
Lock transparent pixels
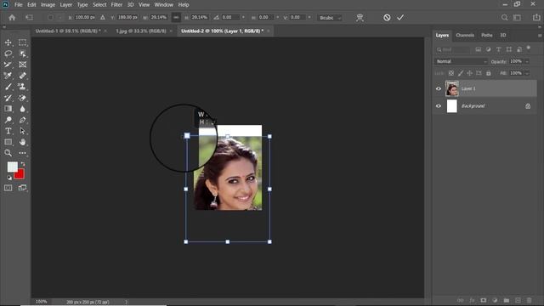click(451, 73)
